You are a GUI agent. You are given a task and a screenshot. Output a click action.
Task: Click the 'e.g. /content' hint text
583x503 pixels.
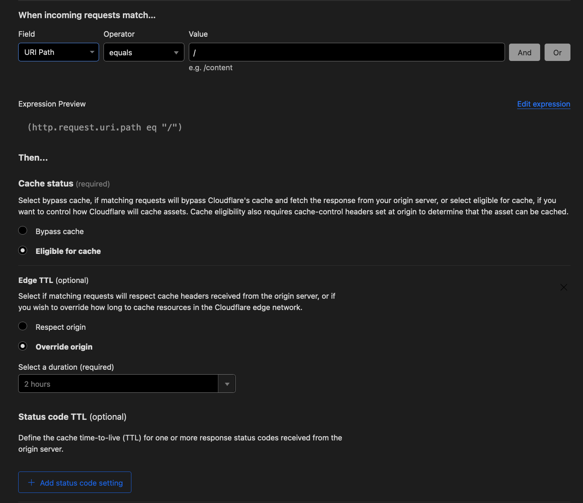click(x=211, y=68)
